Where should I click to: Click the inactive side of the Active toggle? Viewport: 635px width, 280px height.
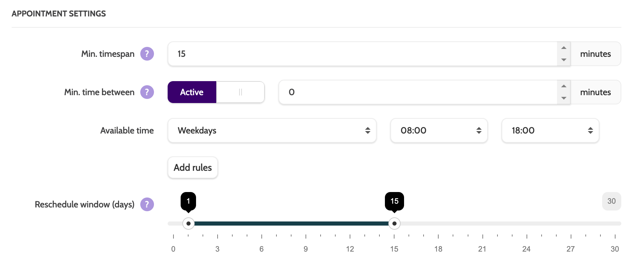point(240,92)
